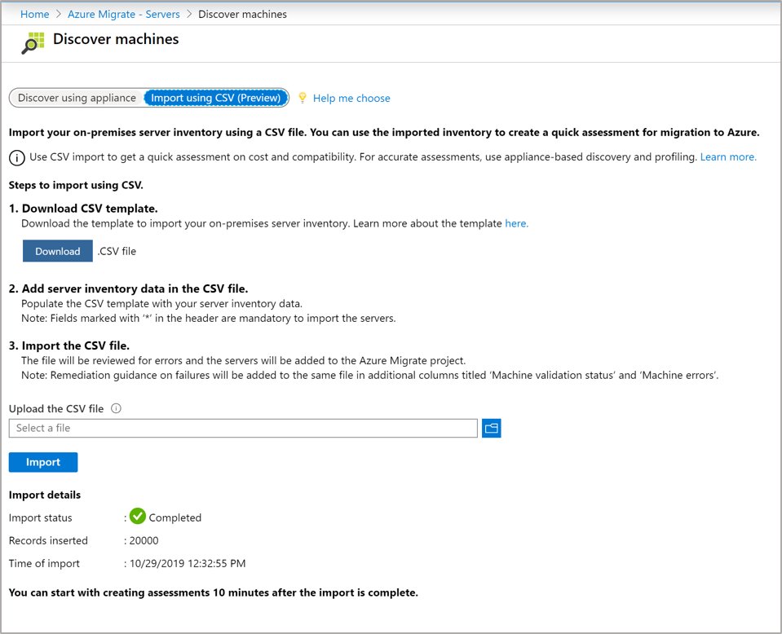Click the info icon before Use CSV import

tap(17, 158)
